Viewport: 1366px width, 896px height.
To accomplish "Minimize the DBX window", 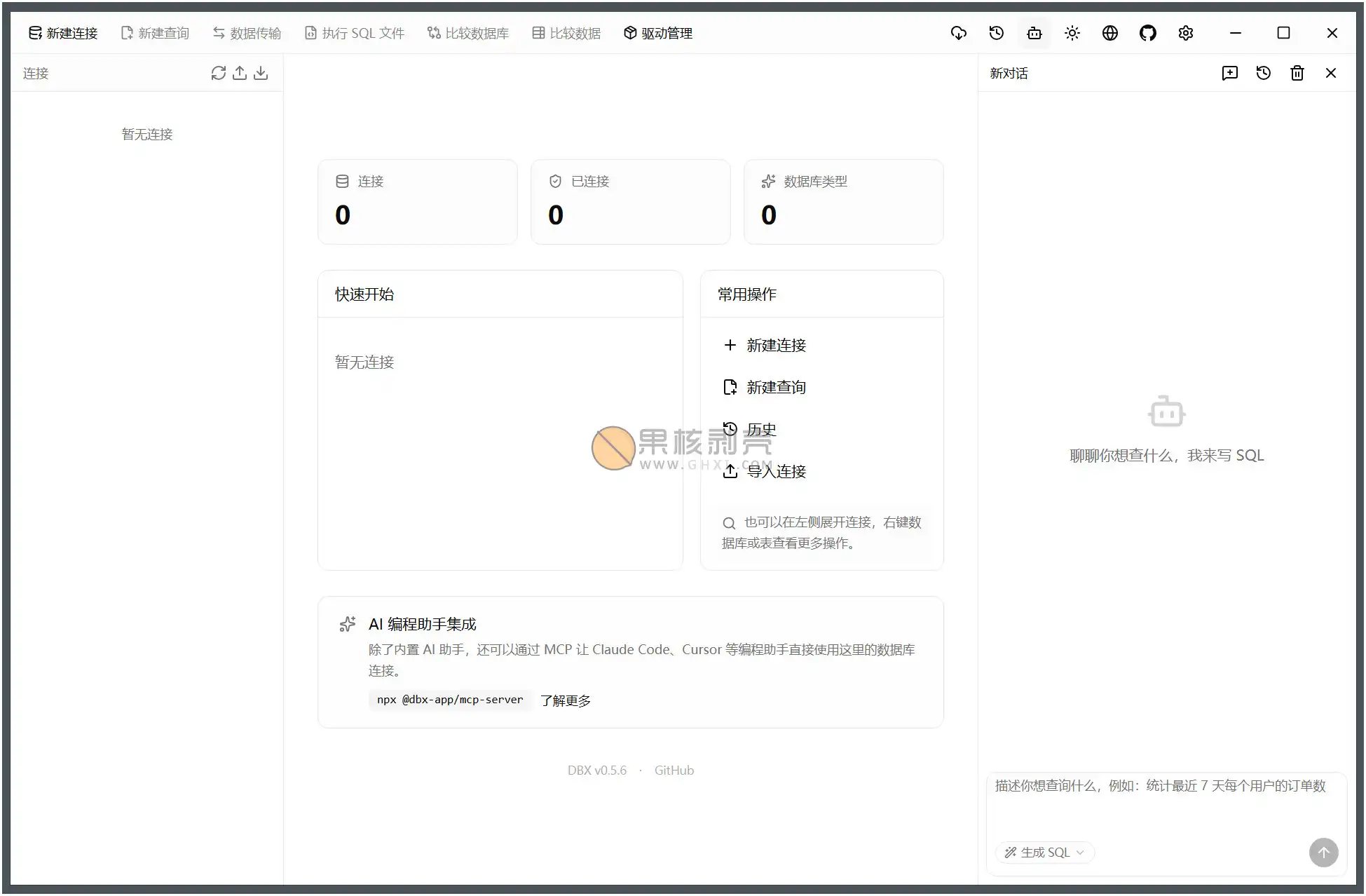I will click(1236, 33).
